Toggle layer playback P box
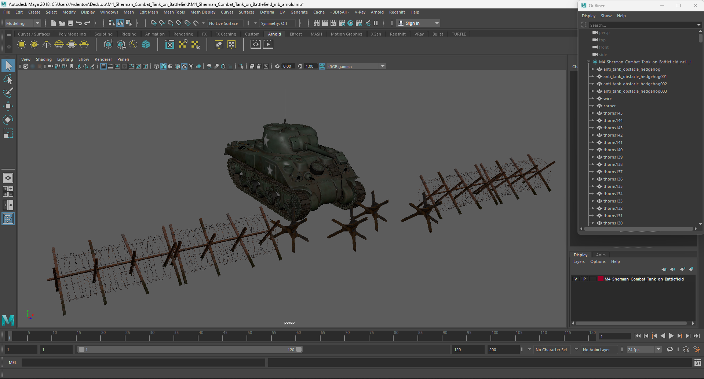Screen dimensions: 704x379 click(584, 279)
